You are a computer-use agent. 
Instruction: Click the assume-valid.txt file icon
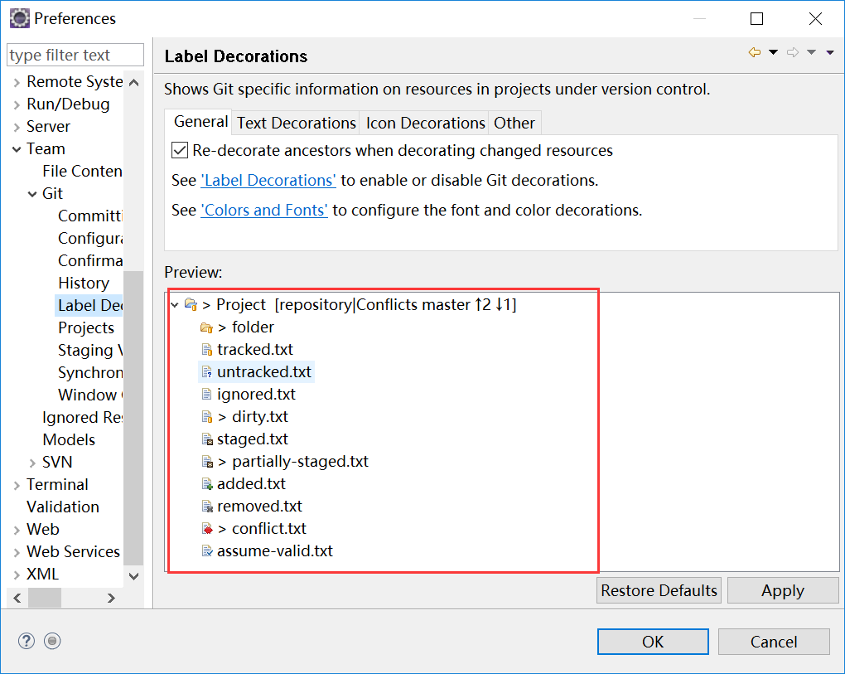click(206, 551)
